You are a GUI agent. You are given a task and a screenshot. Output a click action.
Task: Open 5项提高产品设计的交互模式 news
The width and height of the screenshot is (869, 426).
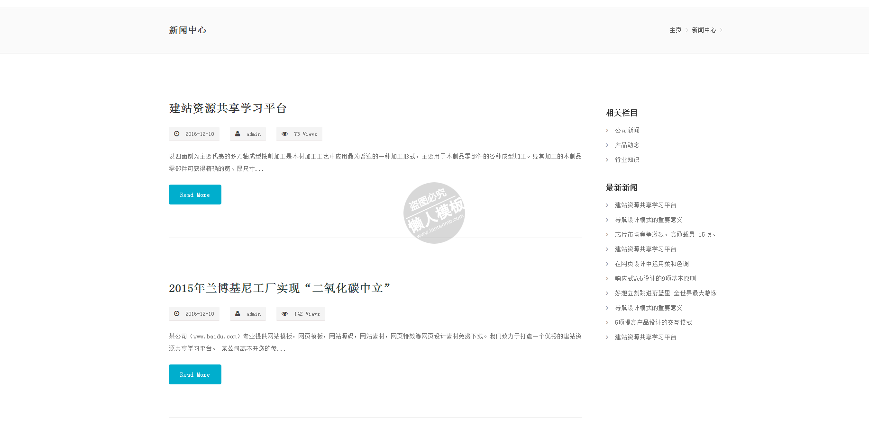[654, 322]
